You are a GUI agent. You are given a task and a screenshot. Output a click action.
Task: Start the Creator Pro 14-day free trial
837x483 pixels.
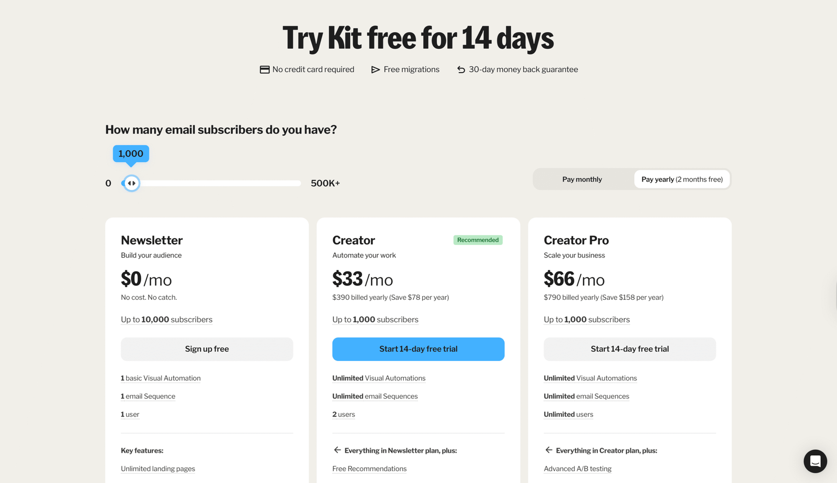(x=629, y=349)
